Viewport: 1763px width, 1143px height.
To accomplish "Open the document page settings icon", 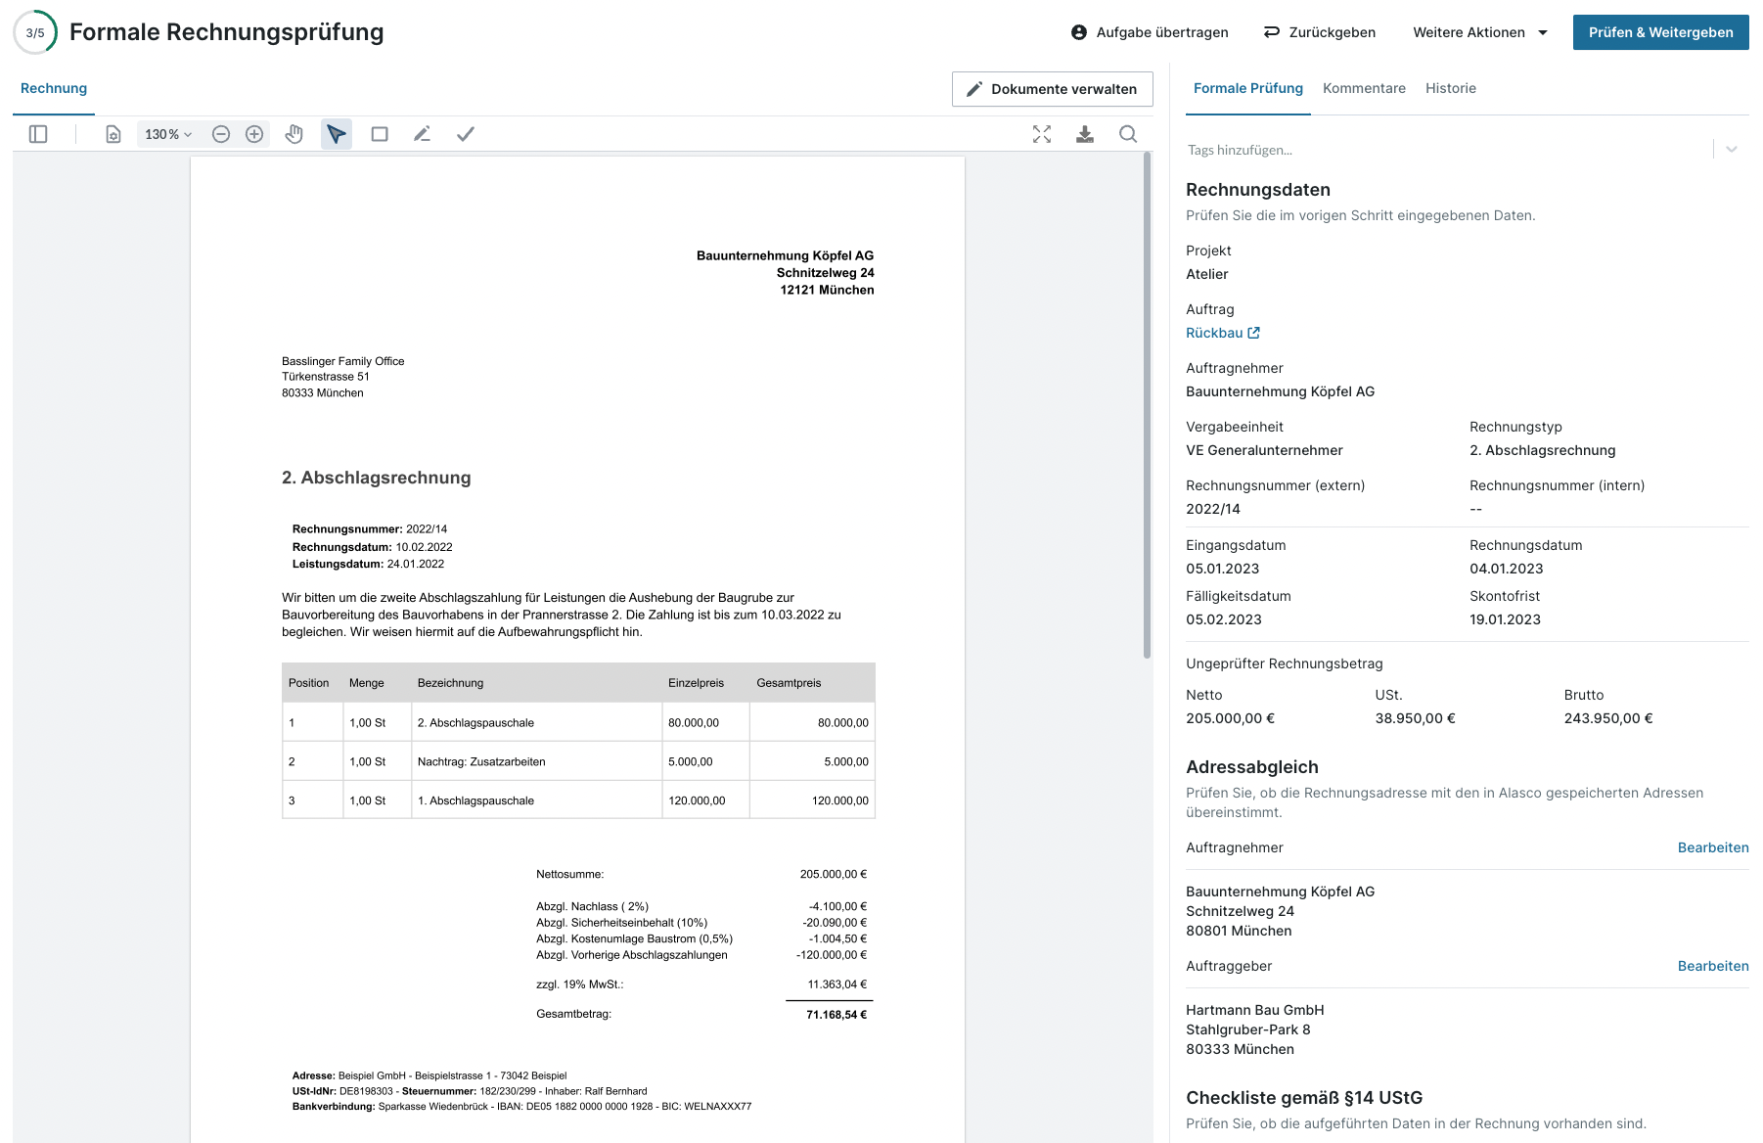I will coord(113,134).
